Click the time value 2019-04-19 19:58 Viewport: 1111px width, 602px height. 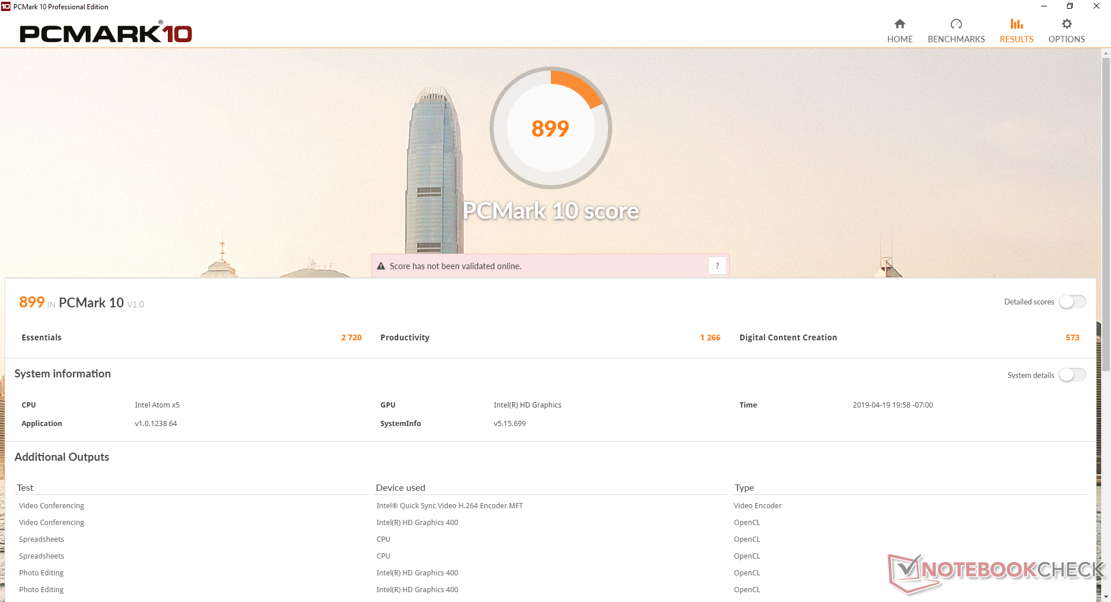[x=893, y=405]
